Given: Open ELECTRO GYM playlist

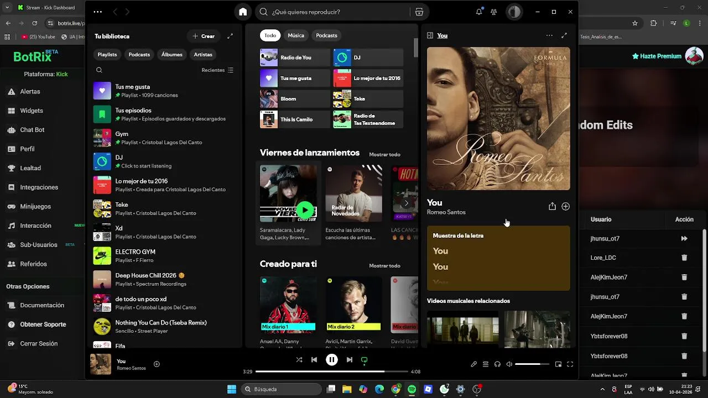Looking at the screenshot, I should [x=164, y=255].
